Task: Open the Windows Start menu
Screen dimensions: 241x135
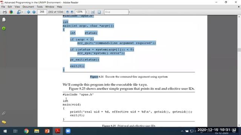Action: pos(5,131)
